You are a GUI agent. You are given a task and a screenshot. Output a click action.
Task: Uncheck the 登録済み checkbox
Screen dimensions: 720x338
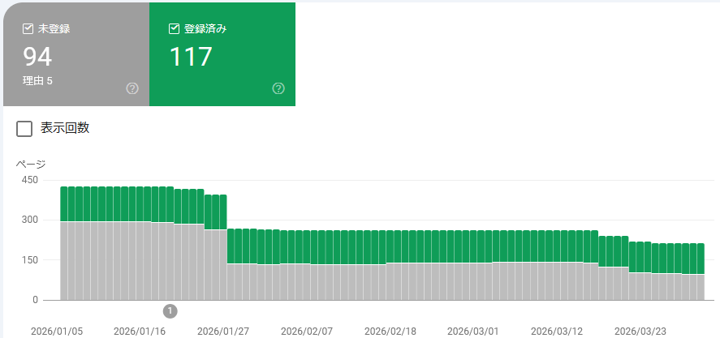coord(174,29)
